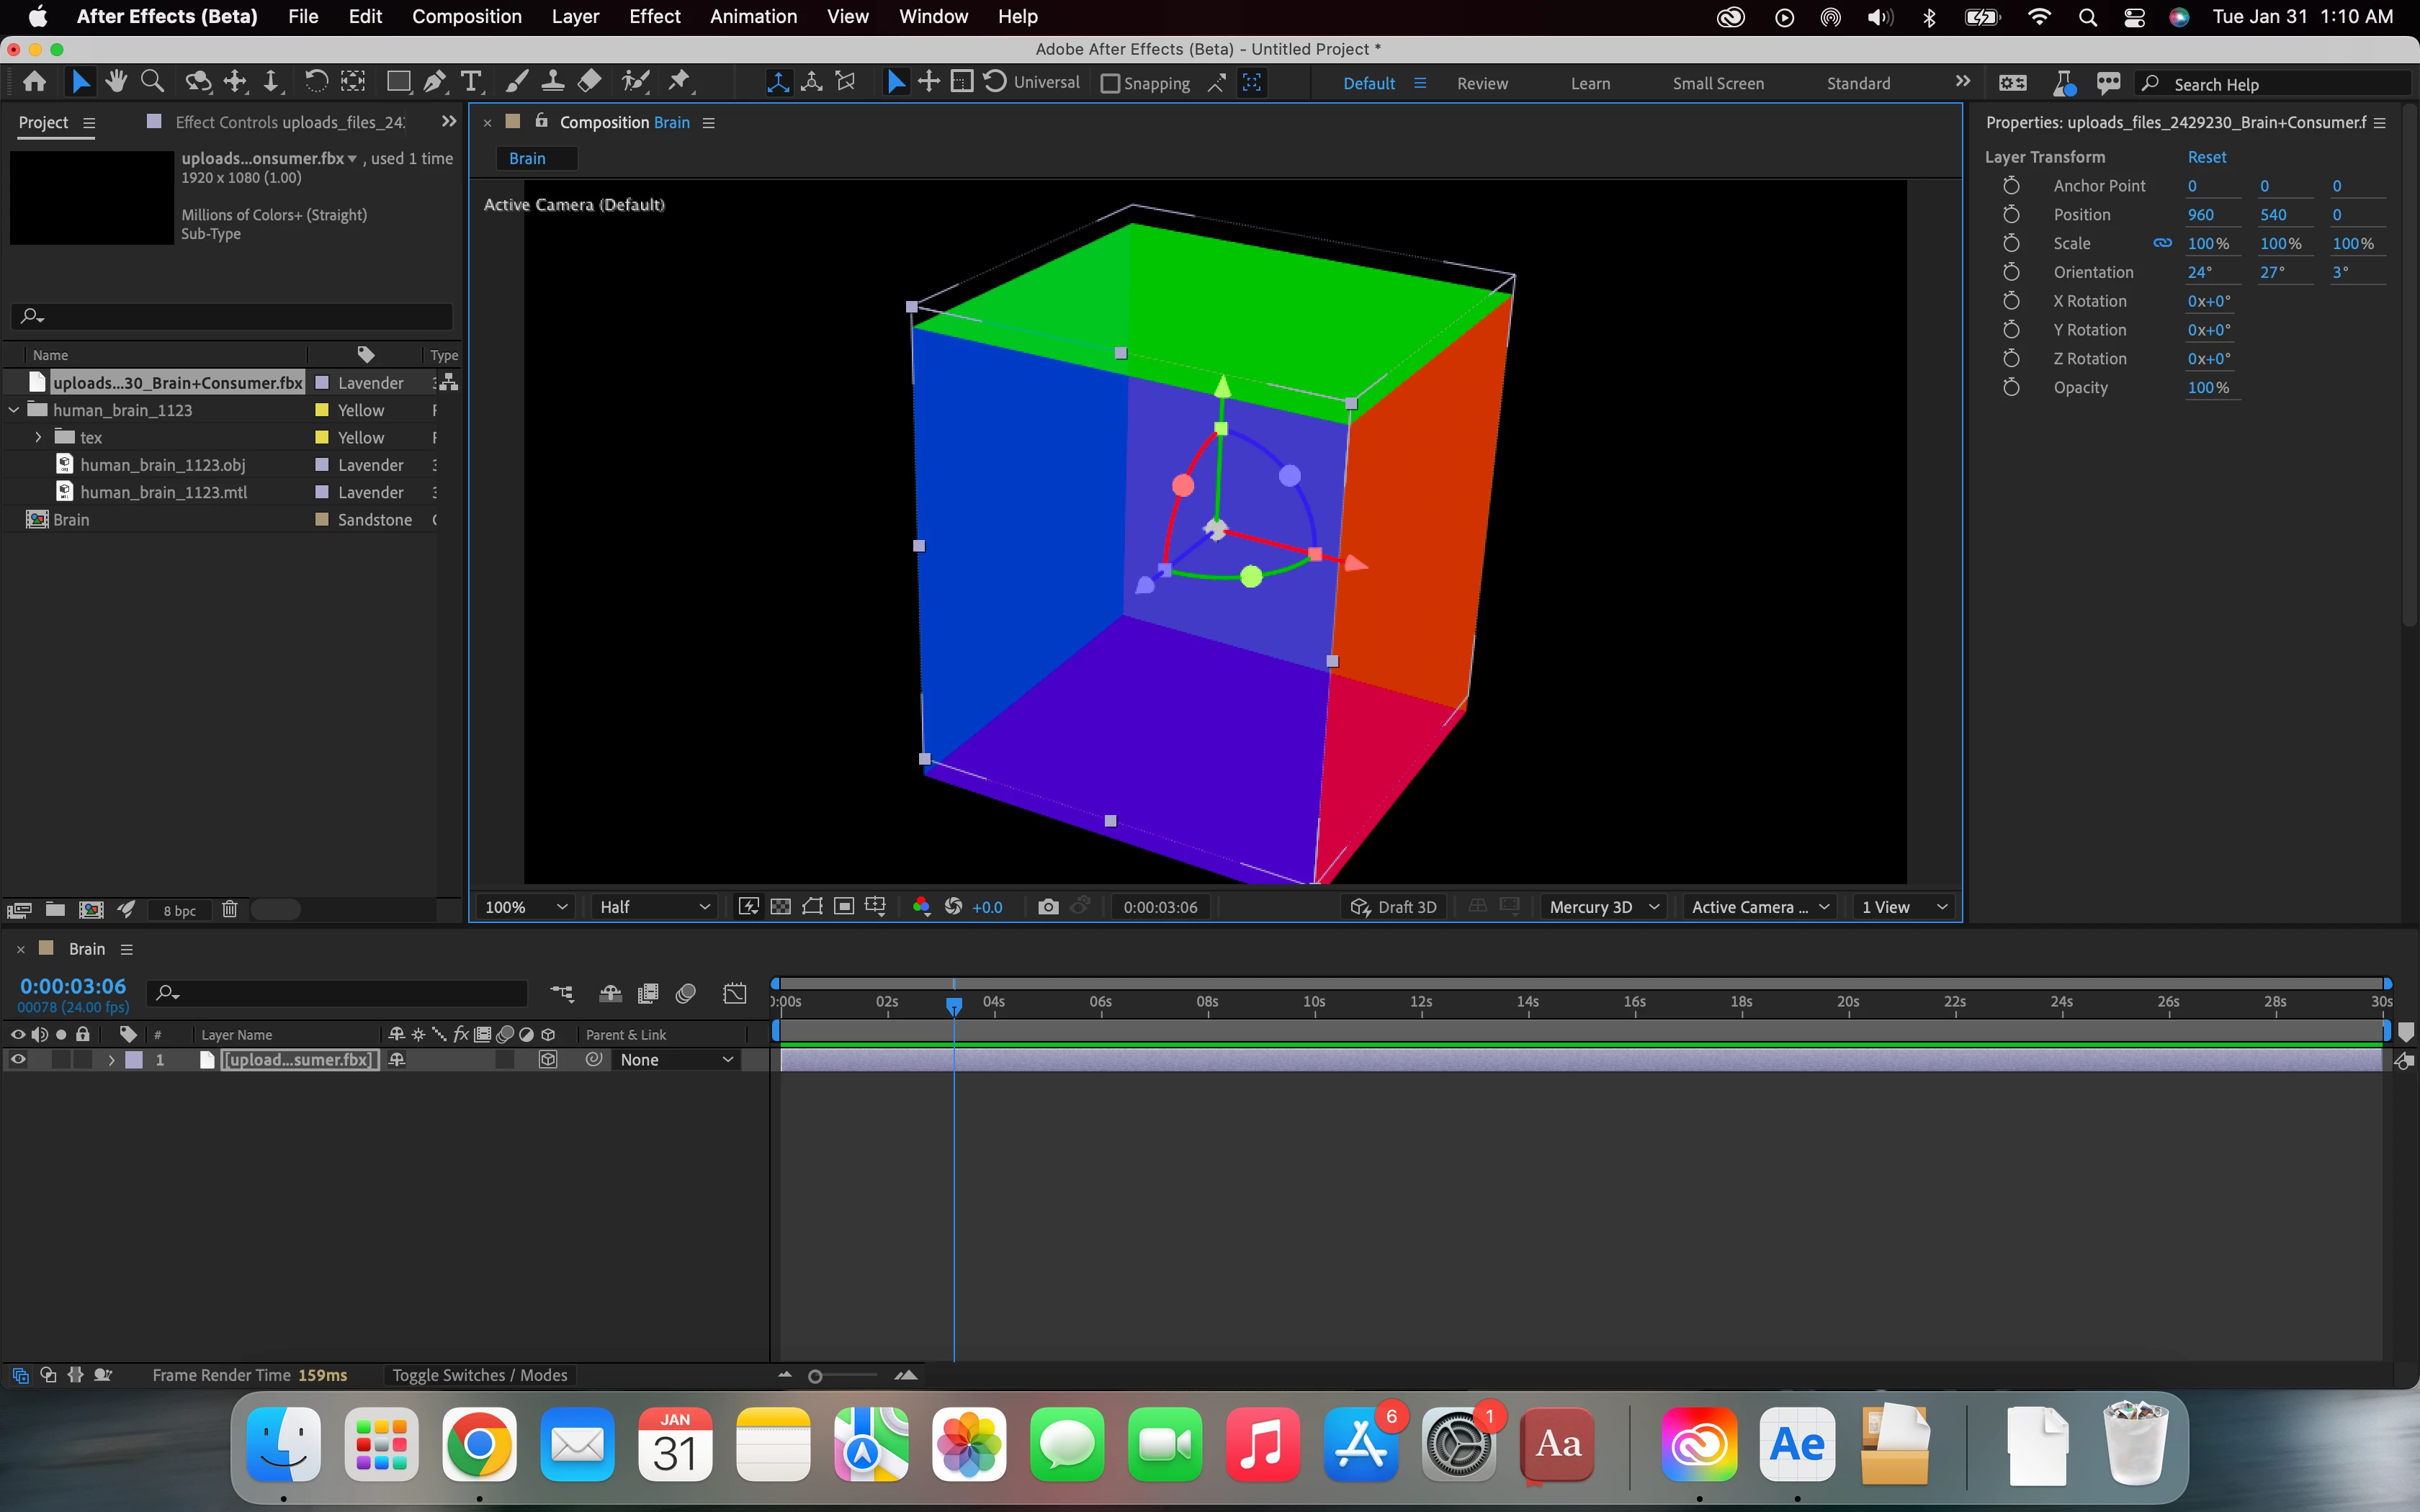Image resolution: width=2420 pixels, height=1512 pixels.
Task: Enable the Snapping checkbox
Action: [1110, 84]
